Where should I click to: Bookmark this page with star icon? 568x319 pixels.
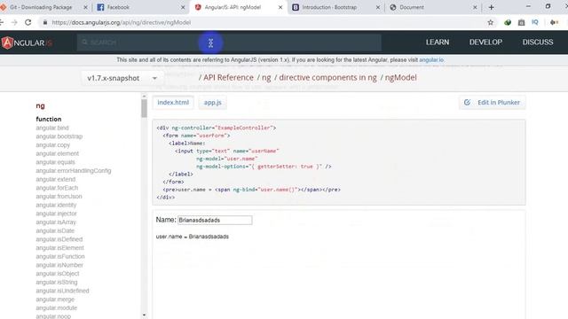tap(491, 22)
